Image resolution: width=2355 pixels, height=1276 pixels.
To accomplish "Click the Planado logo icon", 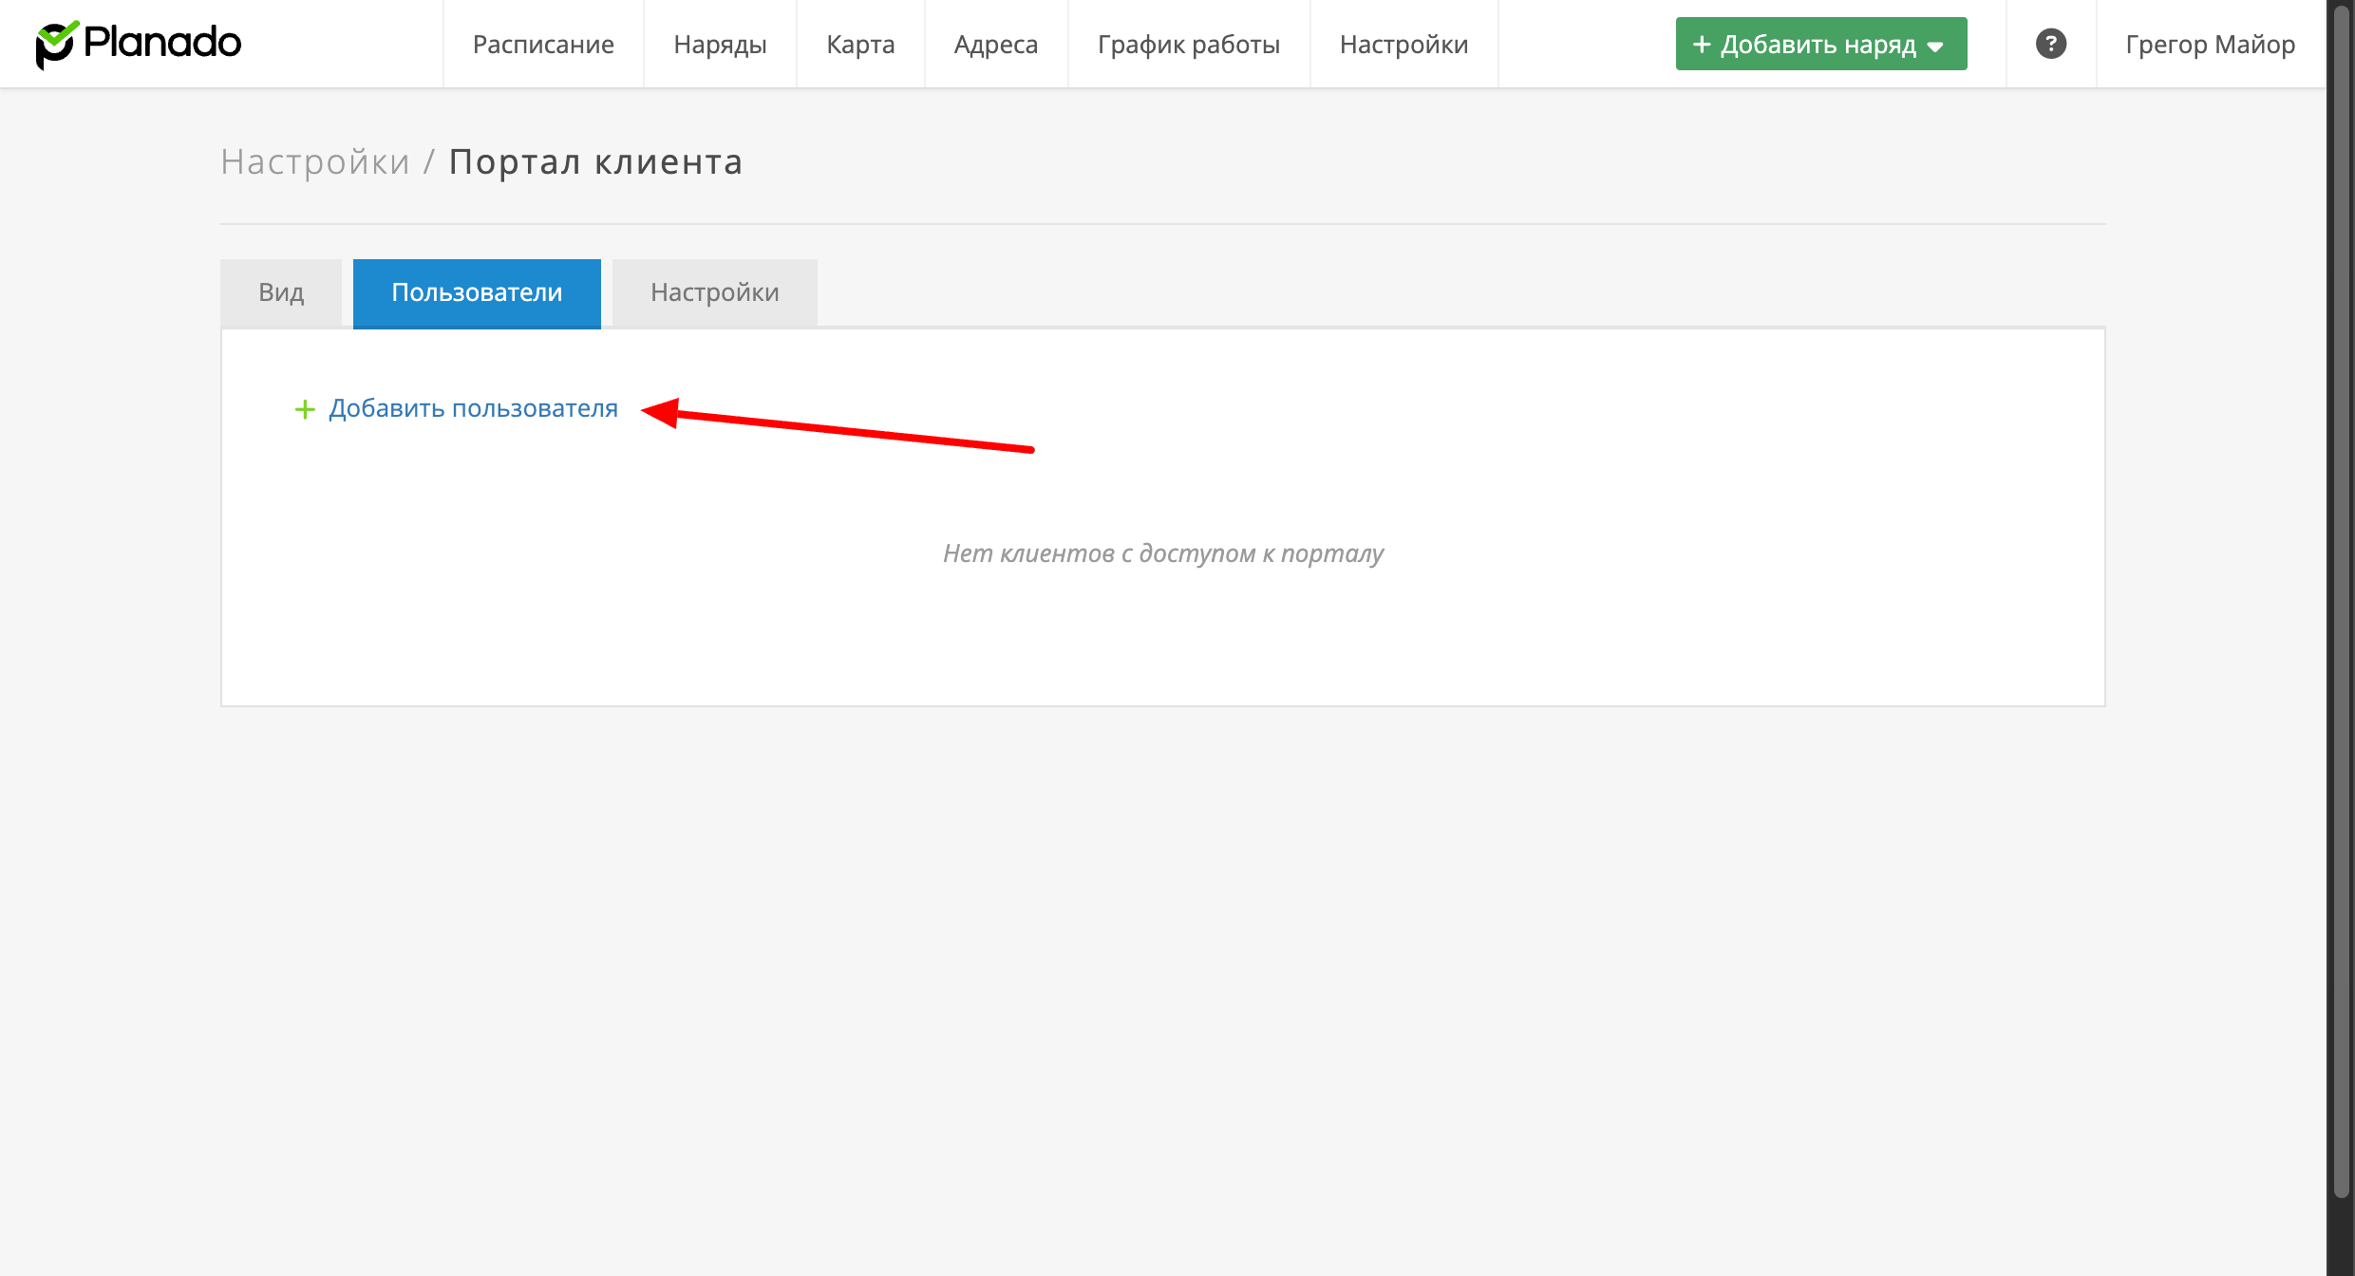I will click(x=56, y=44).
